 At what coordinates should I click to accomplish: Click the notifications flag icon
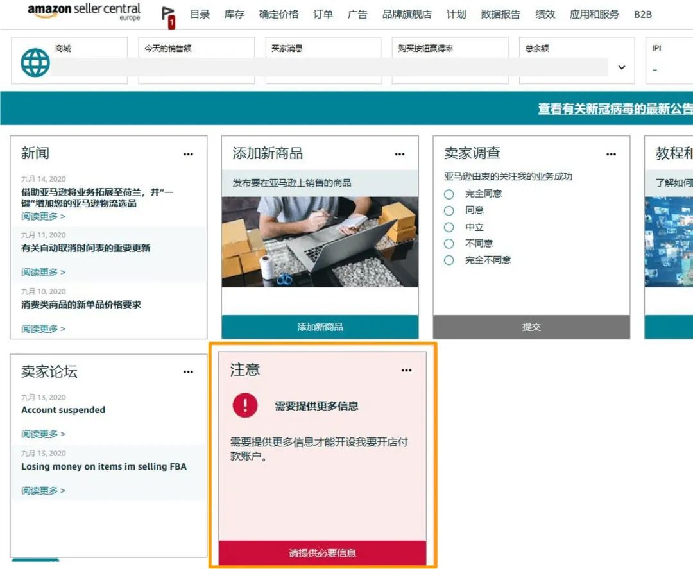pos(166,14)
